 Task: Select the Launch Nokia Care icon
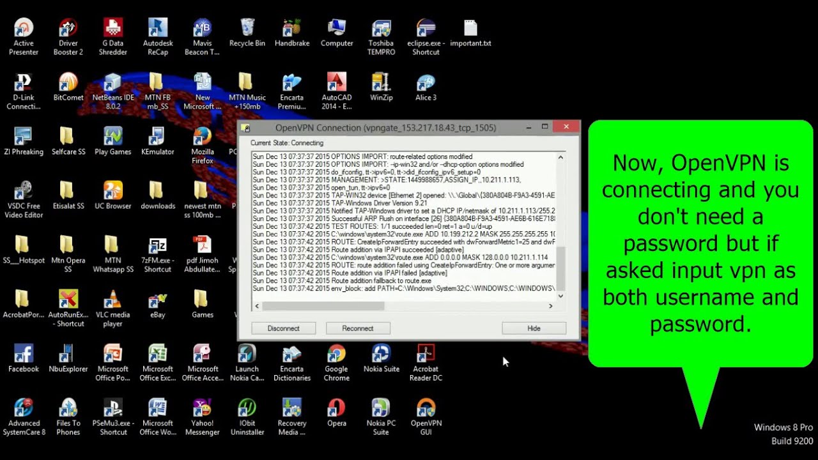pos(247,363)
